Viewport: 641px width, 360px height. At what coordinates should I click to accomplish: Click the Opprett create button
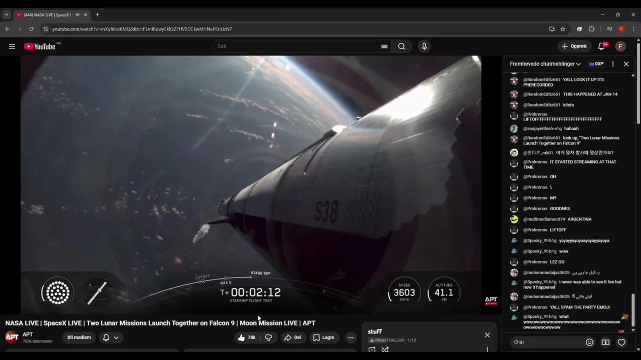(574, 46)
